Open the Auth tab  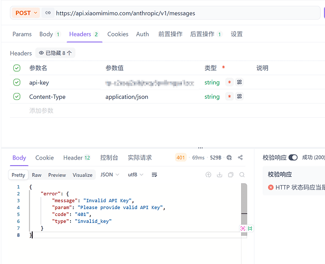142,34
